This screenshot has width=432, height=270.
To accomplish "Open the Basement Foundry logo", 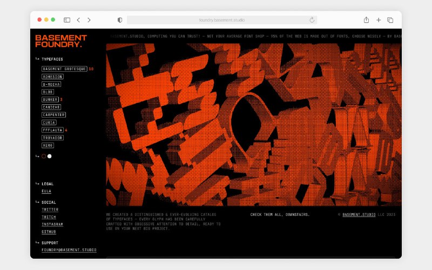I will point(61,41).
